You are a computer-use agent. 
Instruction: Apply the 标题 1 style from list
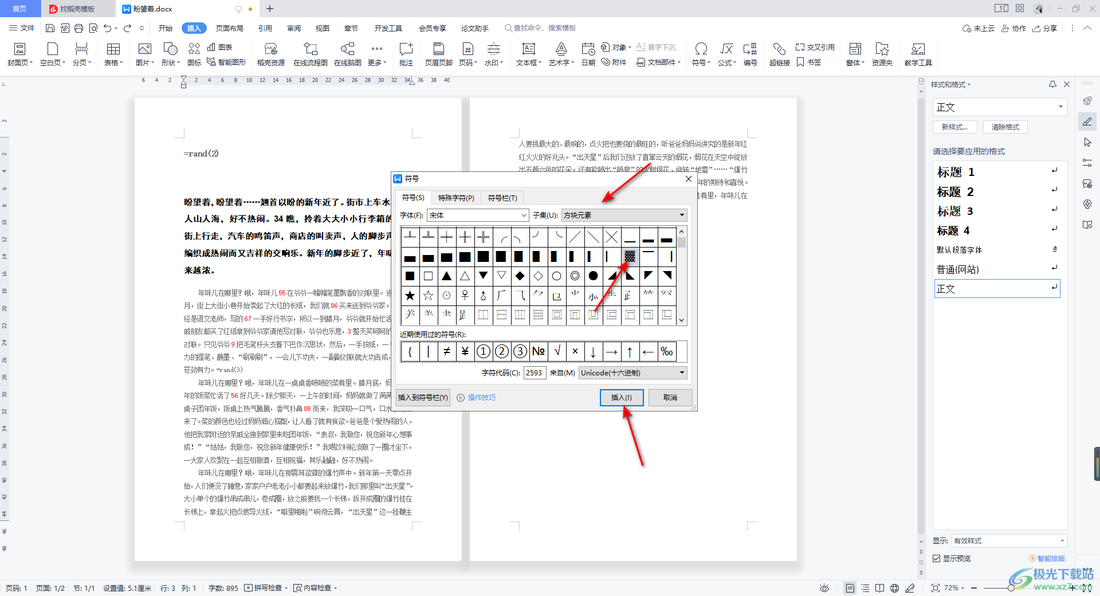click(997, 172)
